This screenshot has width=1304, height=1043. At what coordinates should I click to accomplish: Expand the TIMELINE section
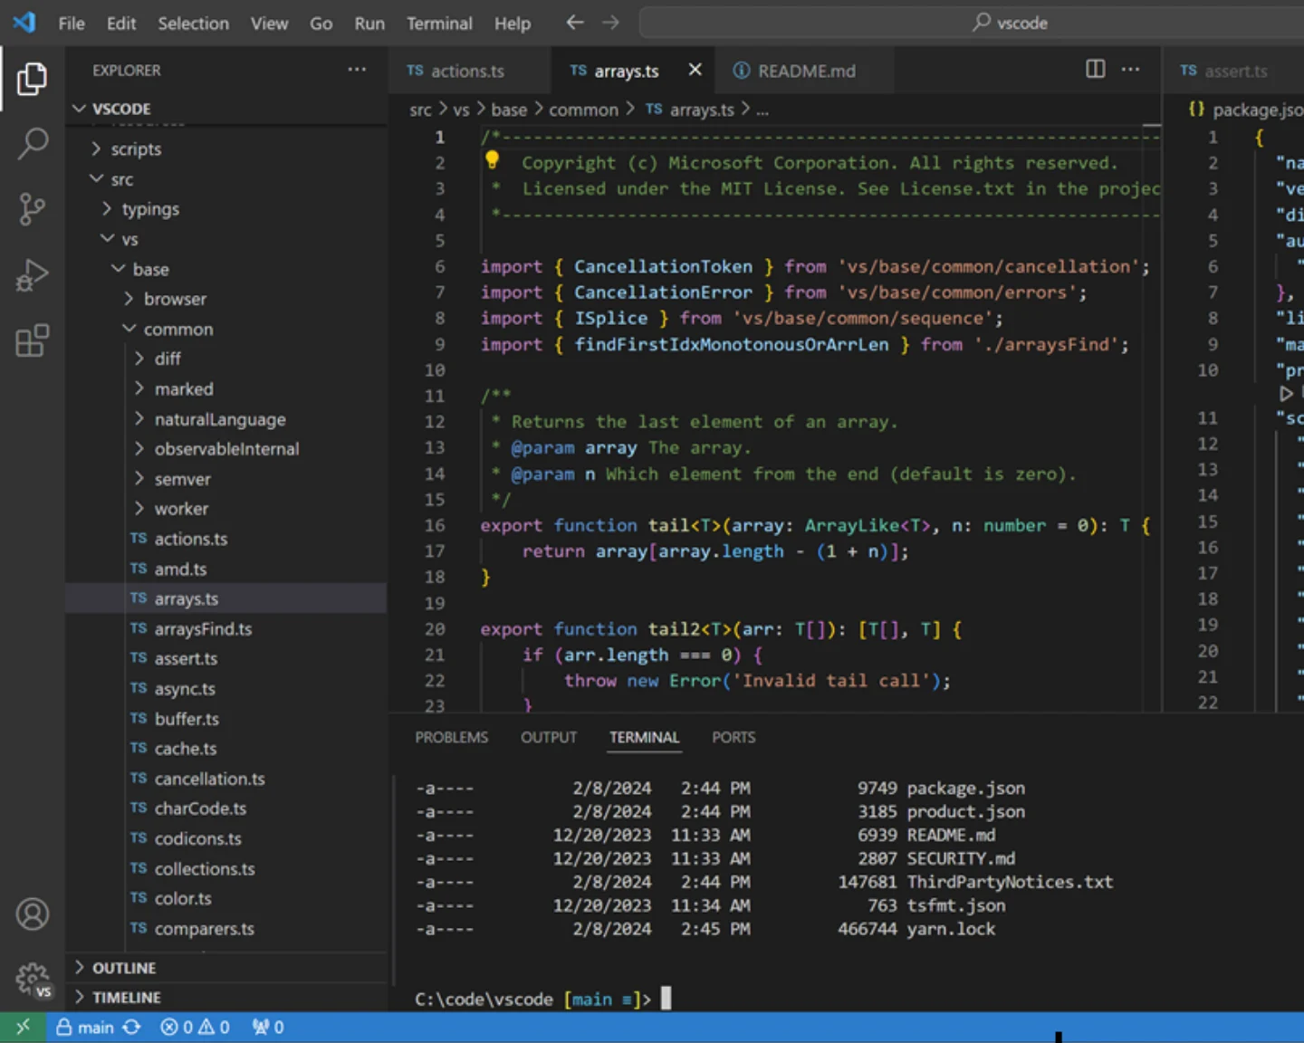pyautogui.click(x=226, y=997)
